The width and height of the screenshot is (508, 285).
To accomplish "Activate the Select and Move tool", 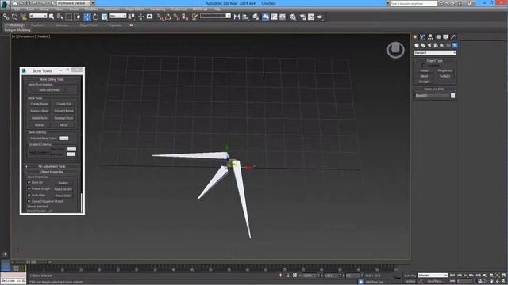I will 87,17.
